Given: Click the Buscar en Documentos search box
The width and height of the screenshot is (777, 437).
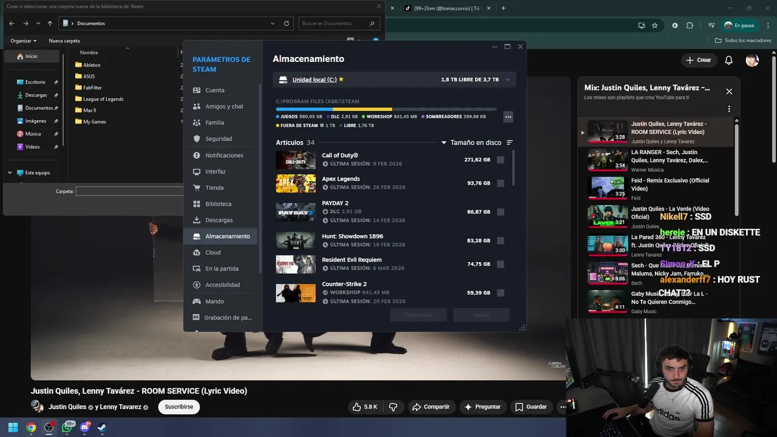Looking at the screenshot, I should 339,23.
